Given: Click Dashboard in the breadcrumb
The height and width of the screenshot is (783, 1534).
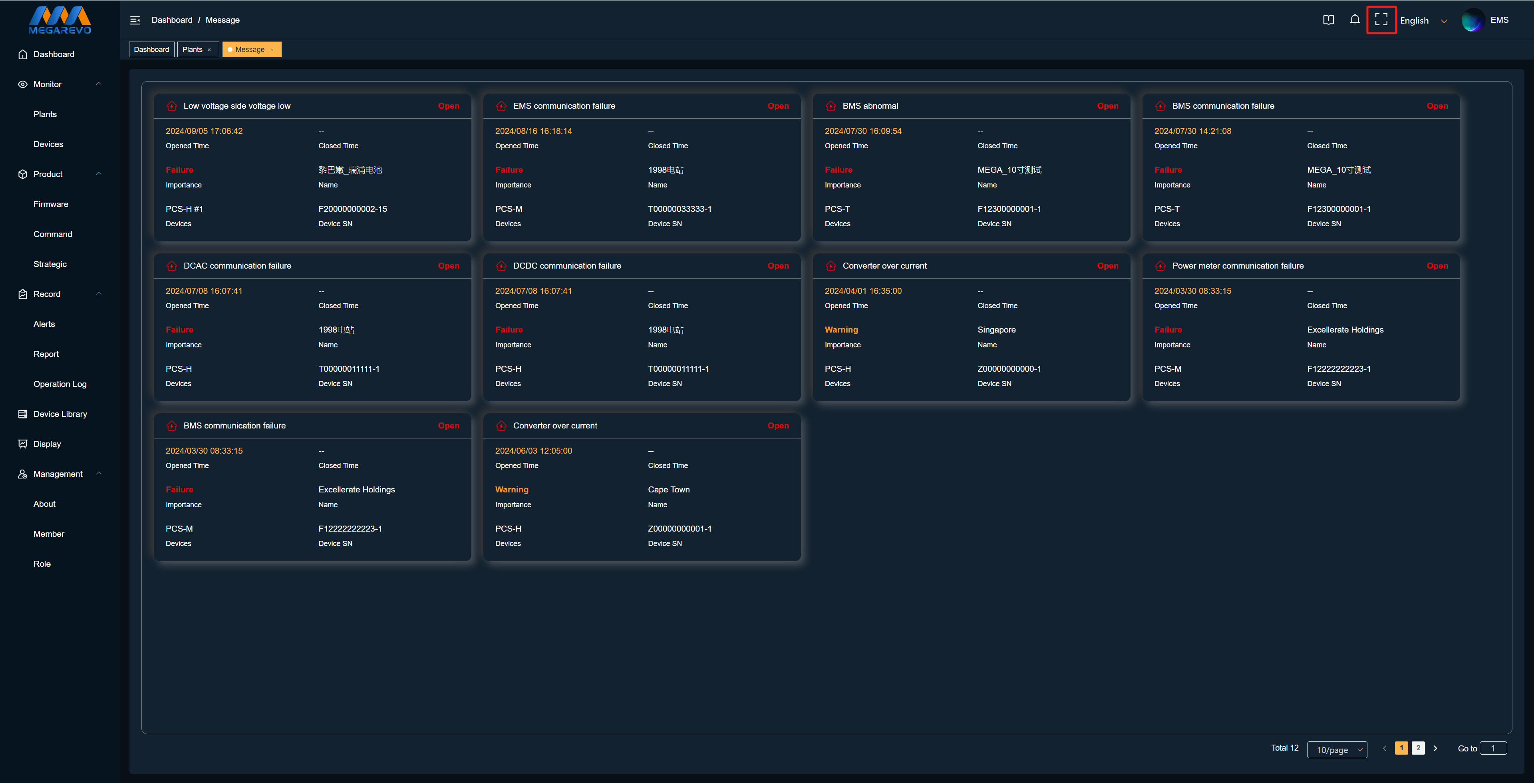Looking at the screenshot, I should pos(171,20).
